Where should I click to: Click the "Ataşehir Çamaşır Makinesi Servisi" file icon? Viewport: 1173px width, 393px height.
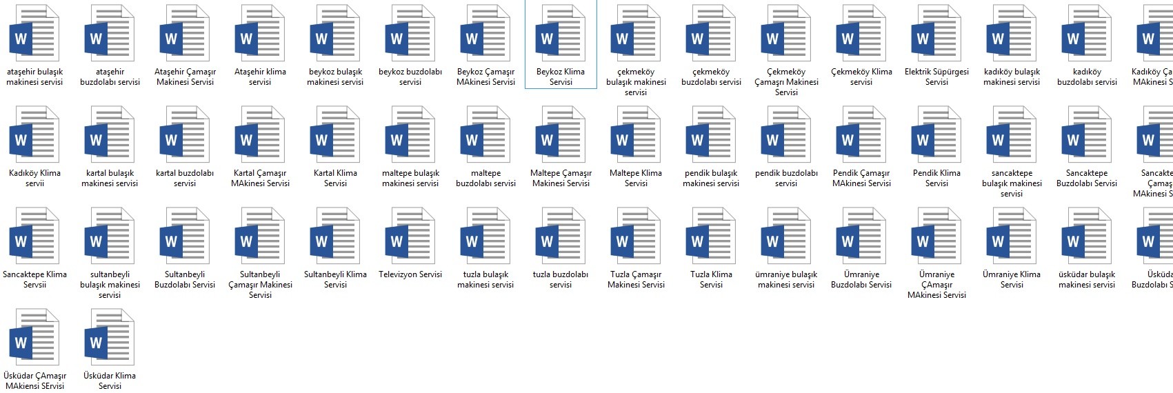[x=184, y=33]
